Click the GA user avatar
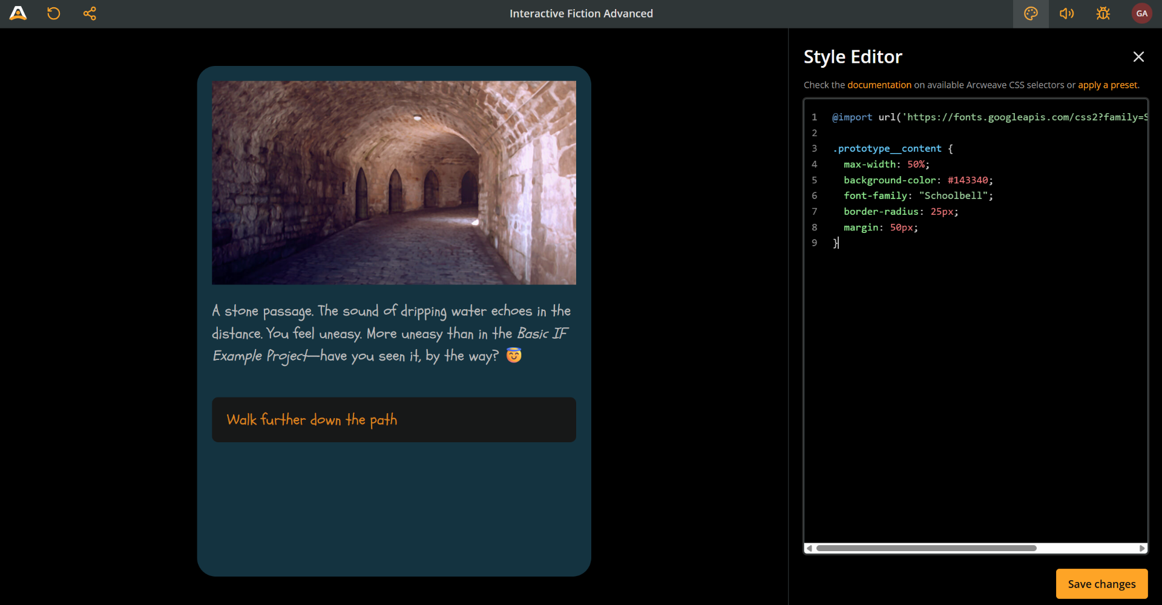This screenshot has width=1162, height=605. point(1142,13)
